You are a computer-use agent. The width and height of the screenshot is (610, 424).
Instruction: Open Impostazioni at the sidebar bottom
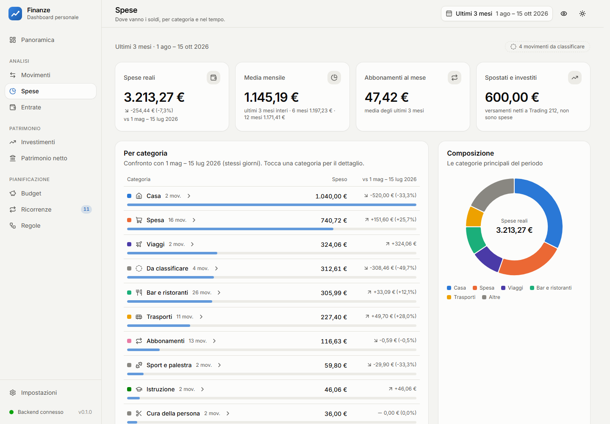click(x=50, y=393)
